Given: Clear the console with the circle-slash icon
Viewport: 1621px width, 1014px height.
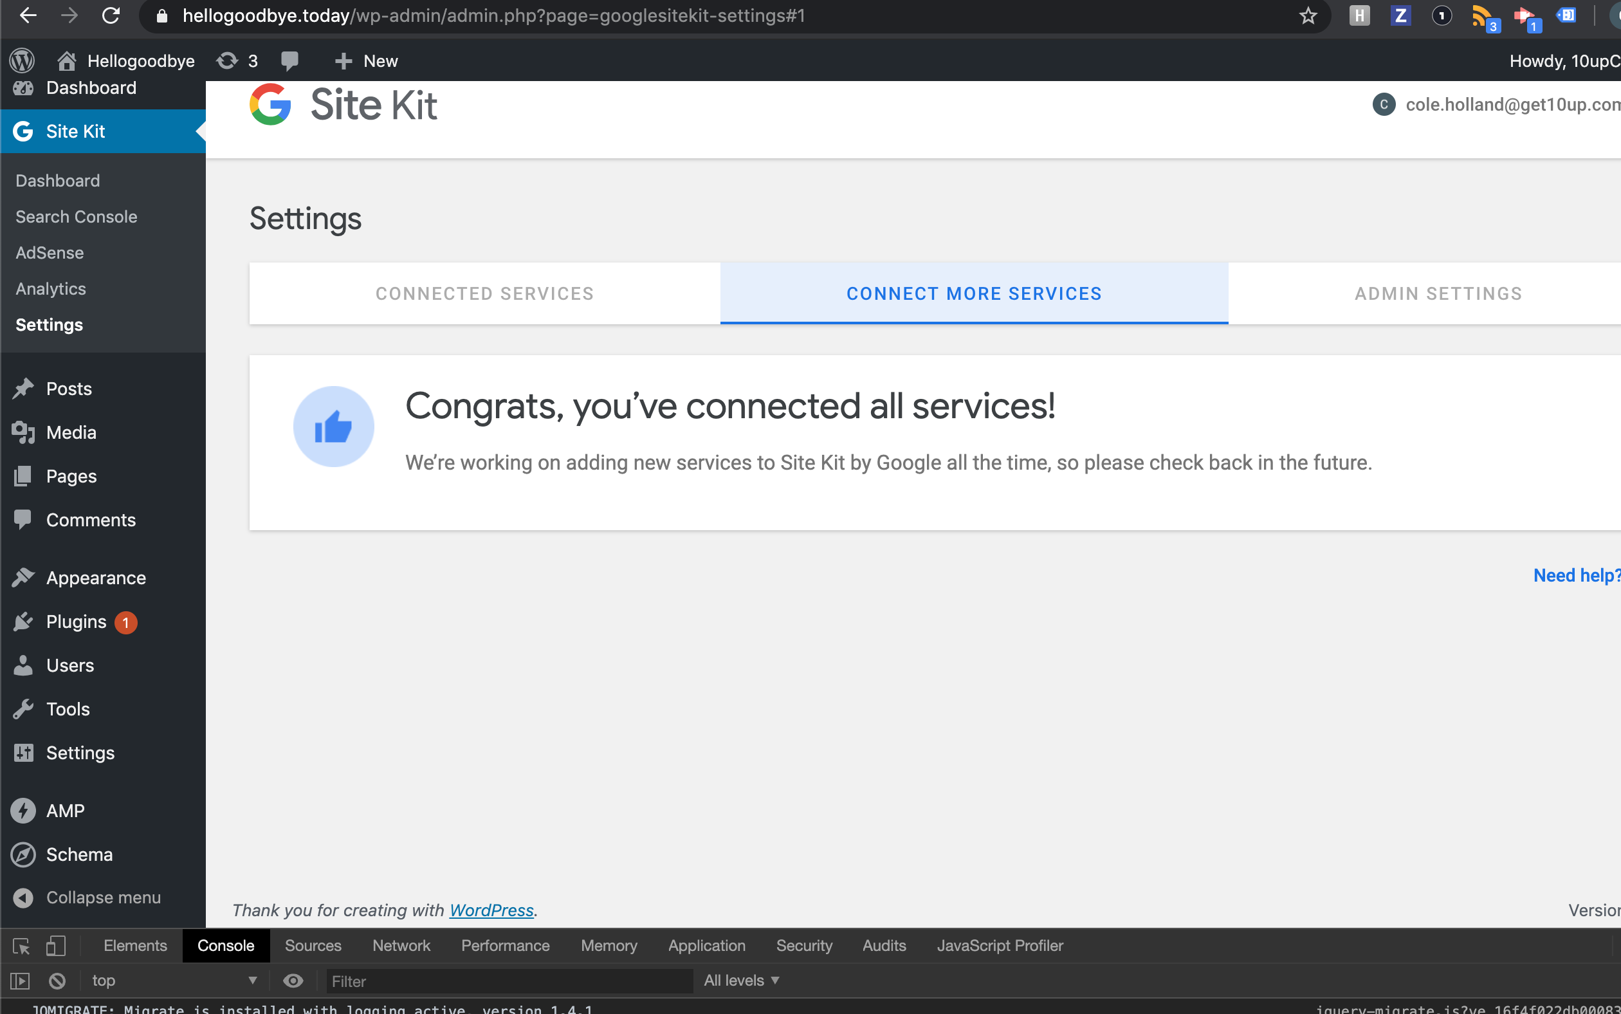Looking at the screenshot, I should pos(57,980).
